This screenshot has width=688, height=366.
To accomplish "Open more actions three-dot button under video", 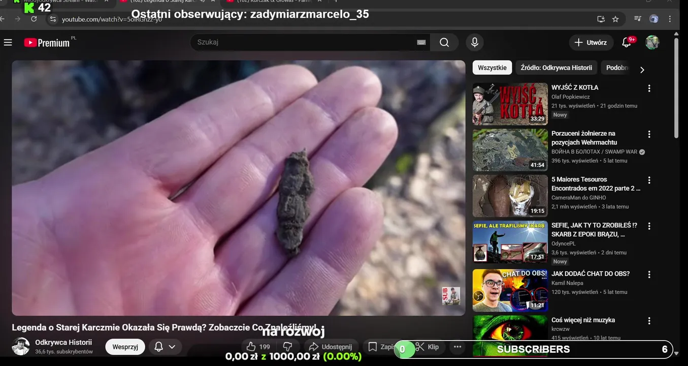I will (x=457, y=347).
